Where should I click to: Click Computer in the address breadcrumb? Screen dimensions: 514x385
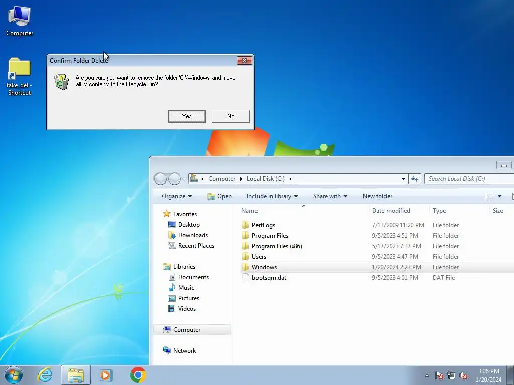(222, 179)
